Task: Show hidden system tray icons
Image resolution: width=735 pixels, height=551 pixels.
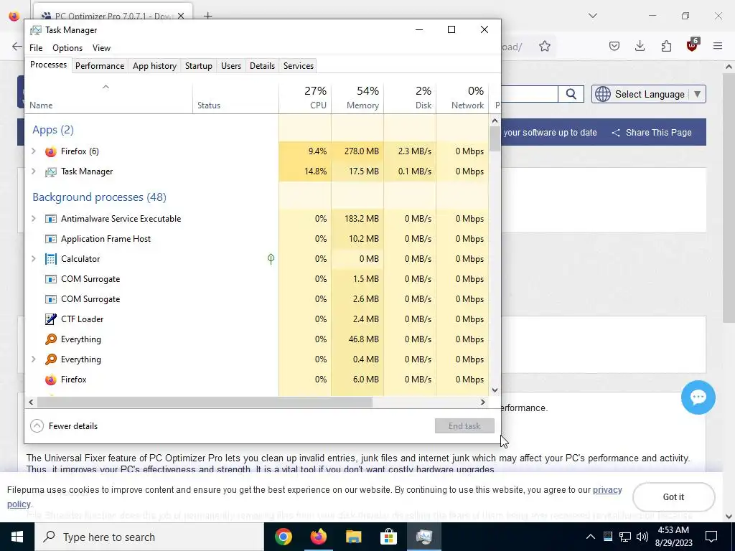Action: (x=590, y=537)
